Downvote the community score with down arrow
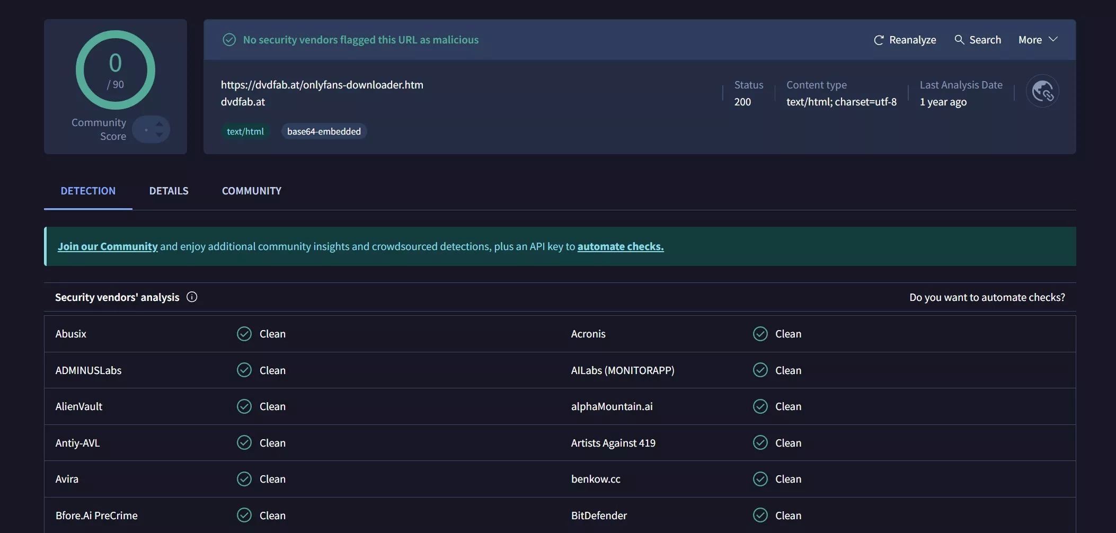Viewport: 1116px width, 533px height. pyautogui.click(x=159, y=135)
